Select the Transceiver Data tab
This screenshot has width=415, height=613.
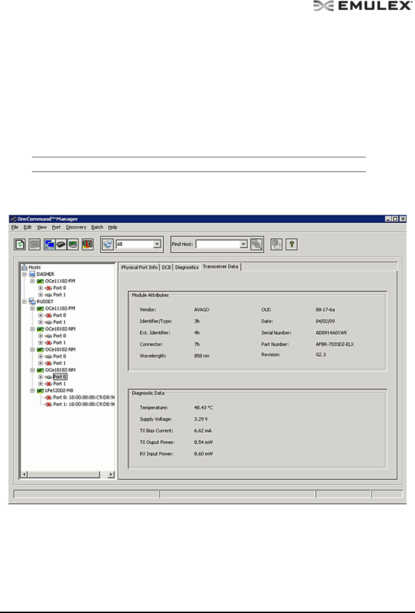220,267
